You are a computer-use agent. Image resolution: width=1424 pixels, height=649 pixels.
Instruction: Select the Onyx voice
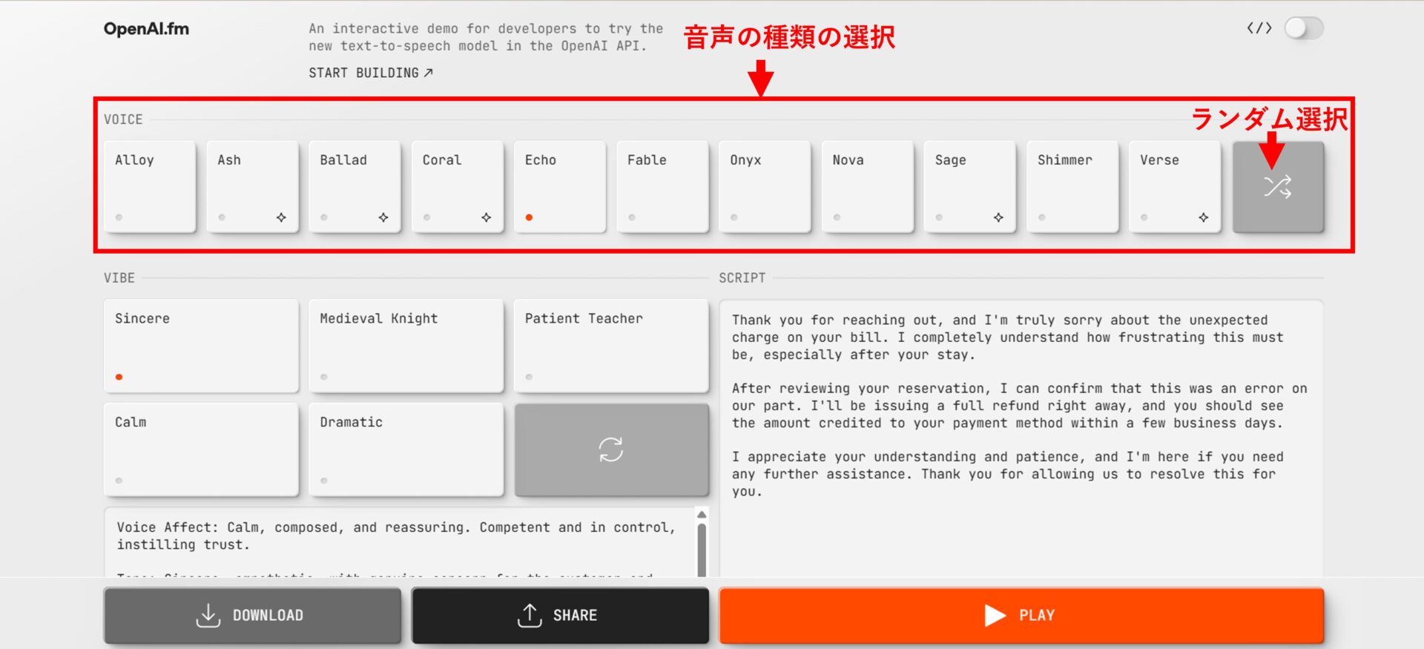[x=765, y=187]
